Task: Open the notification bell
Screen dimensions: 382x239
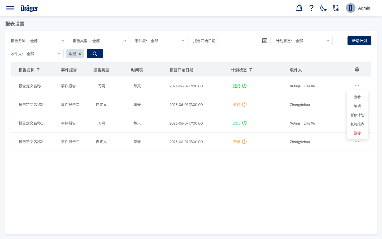Action: tap(299, 8)
